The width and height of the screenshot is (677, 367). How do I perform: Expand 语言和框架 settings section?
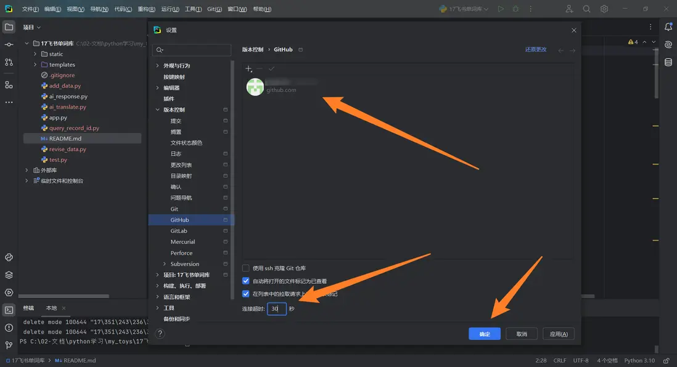157,297
